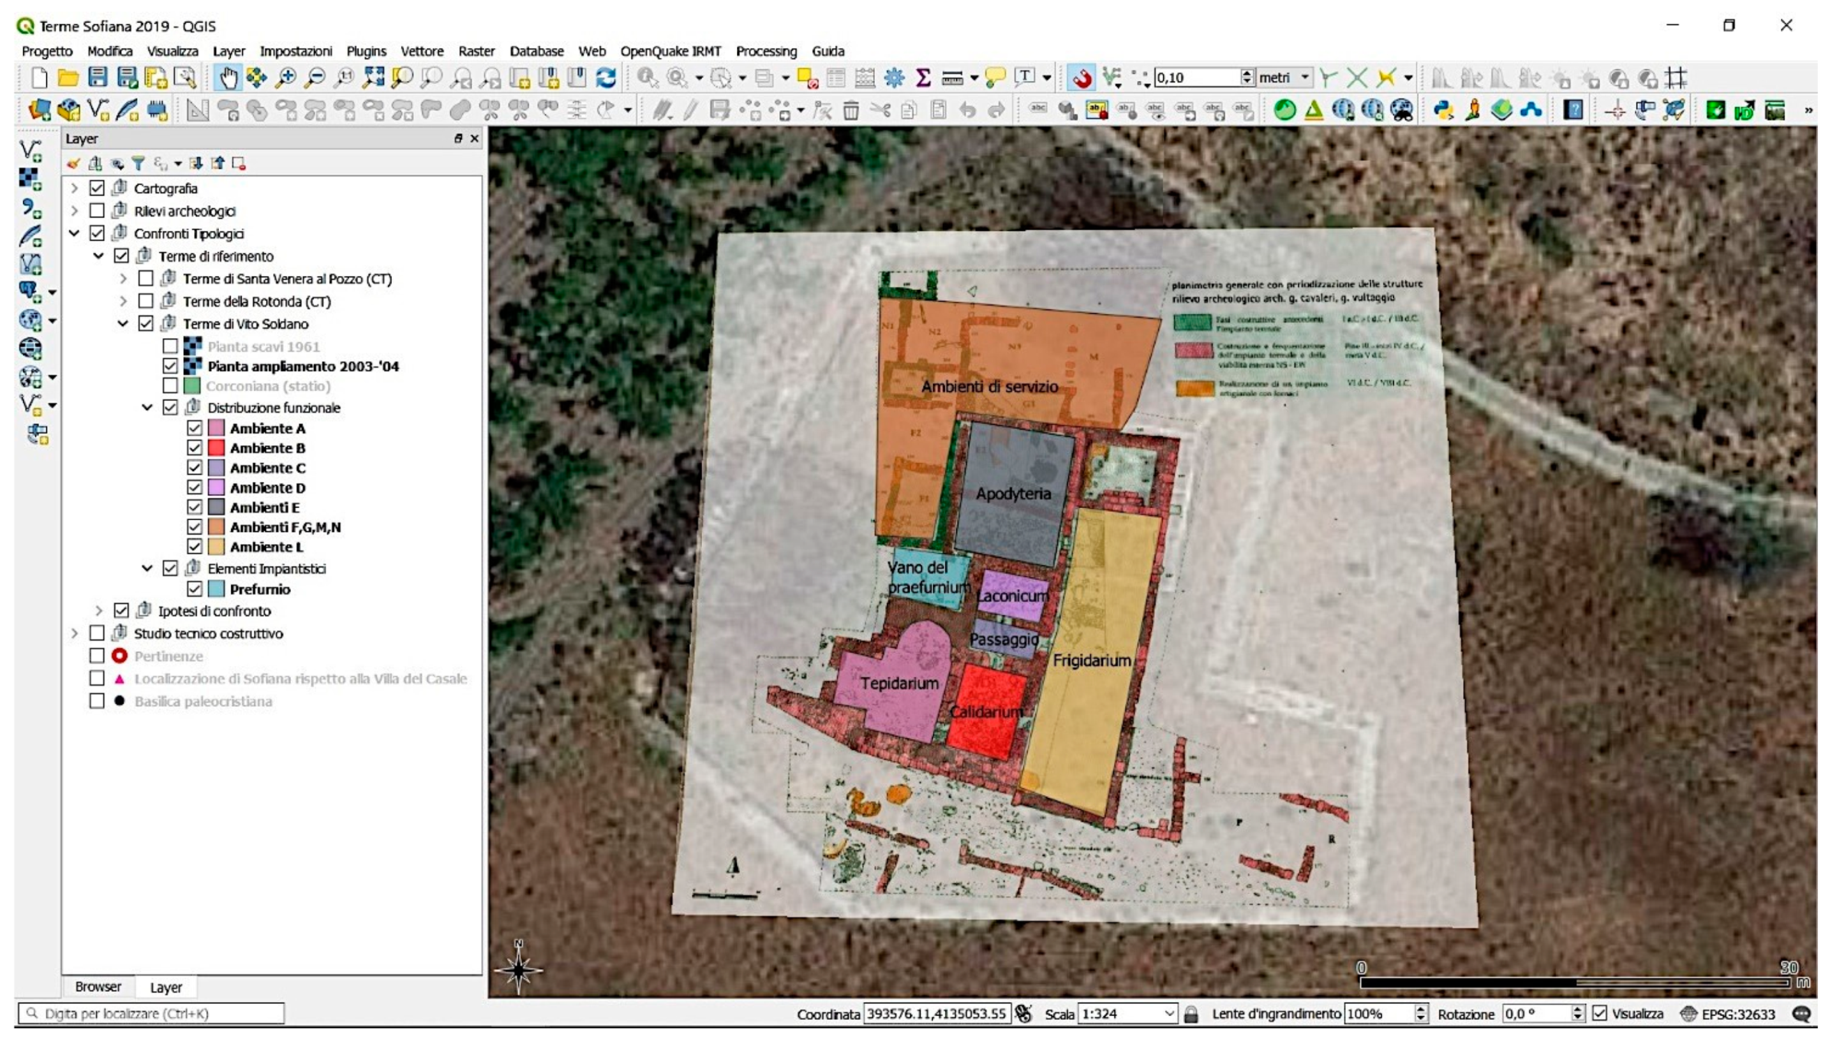This screenshot has height=1039, width=1830.
Task: Open the Python console icon
Action: coord(1443,110)
